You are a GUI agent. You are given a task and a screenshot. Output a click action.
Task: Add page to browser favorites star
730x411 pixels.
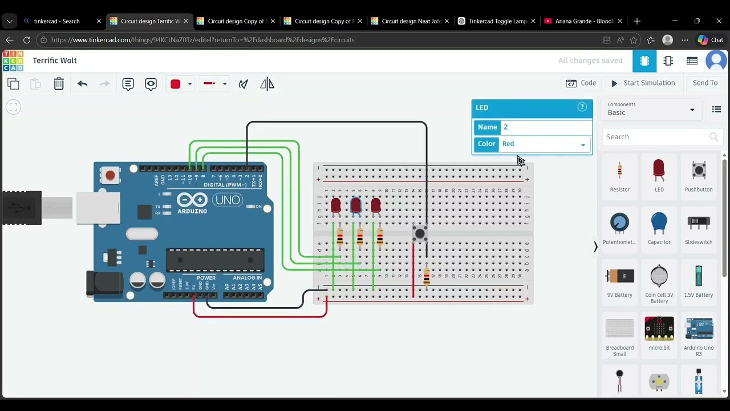tap(634, 40)
